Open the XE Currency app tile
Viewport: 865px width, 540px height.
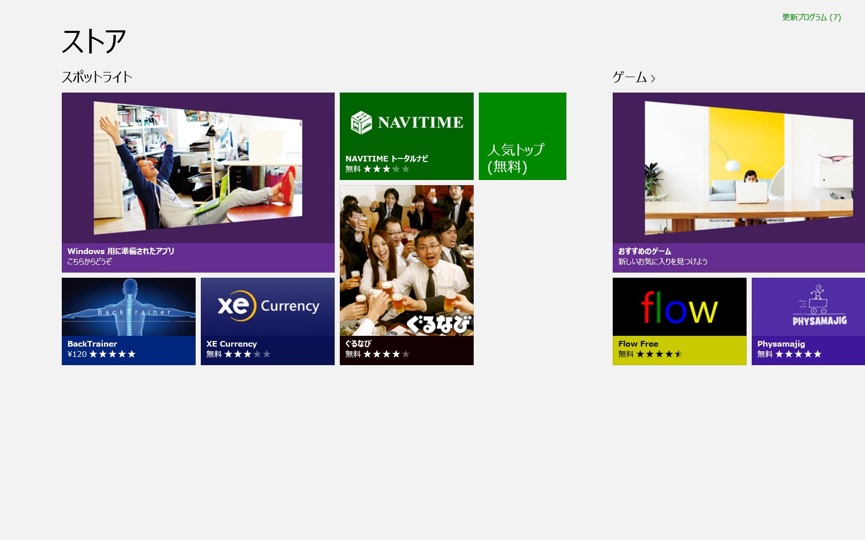[268, 321]
